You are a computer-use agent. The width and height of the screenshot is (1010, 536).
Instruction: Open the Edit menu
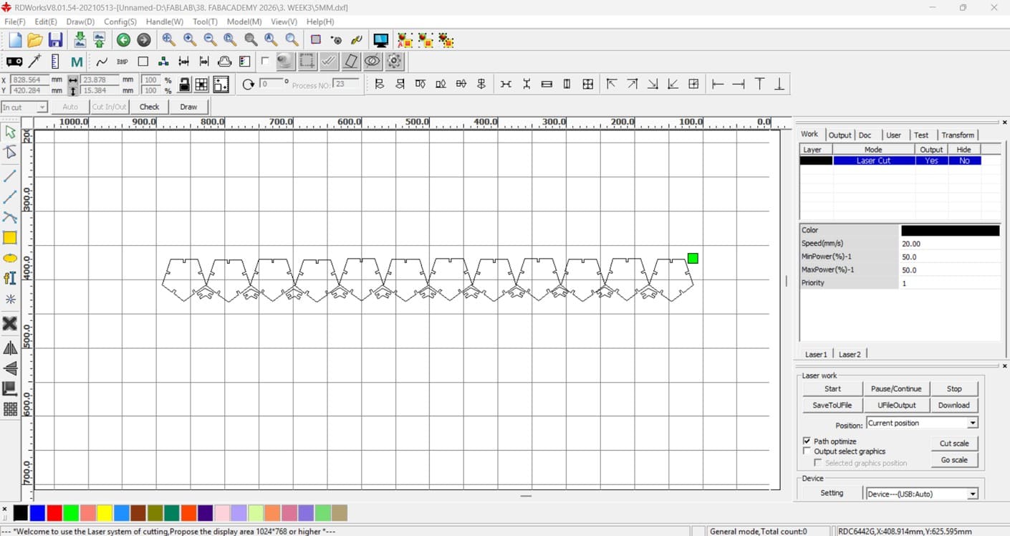[46, 21]
